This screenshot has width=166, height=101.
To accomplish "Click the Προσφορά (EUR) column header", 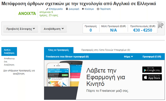I will click(152, 57).
